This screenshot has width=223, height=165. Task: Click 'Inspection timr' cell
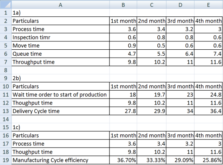61,37
